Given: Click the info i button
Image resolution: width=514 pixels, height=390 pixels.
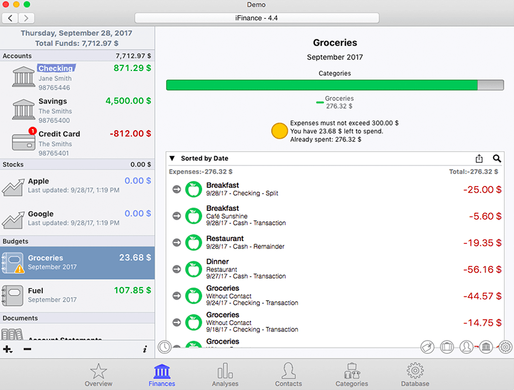Looking at the screenshot, I should click(x=145, y=349).
